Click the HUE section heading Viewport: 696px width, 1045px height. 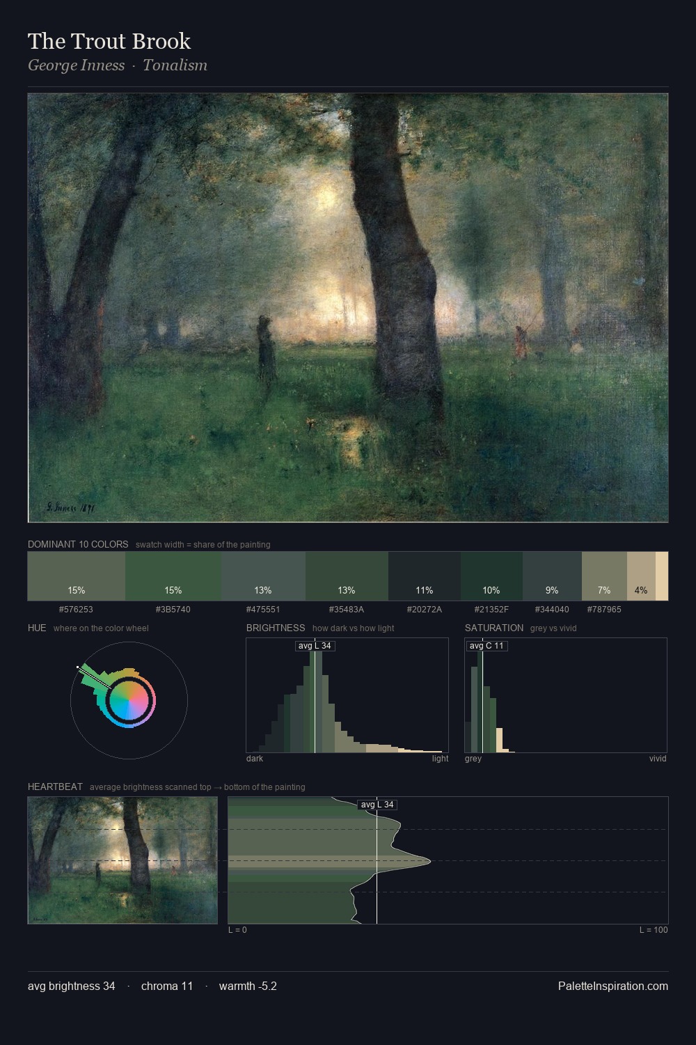37,628
